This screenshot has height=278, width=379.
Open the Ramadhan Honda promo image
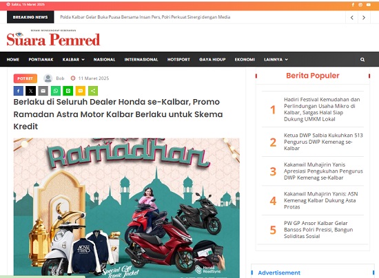(126, 208)
